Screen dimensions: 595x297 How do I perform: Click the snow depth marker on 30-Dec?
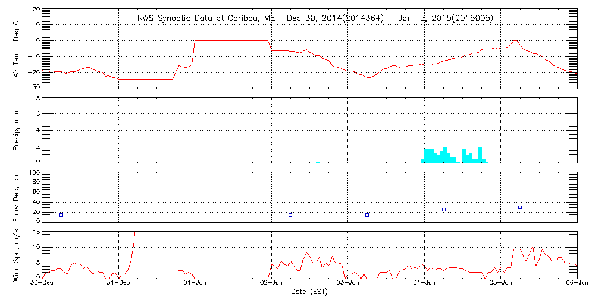[x=61, y=215]
